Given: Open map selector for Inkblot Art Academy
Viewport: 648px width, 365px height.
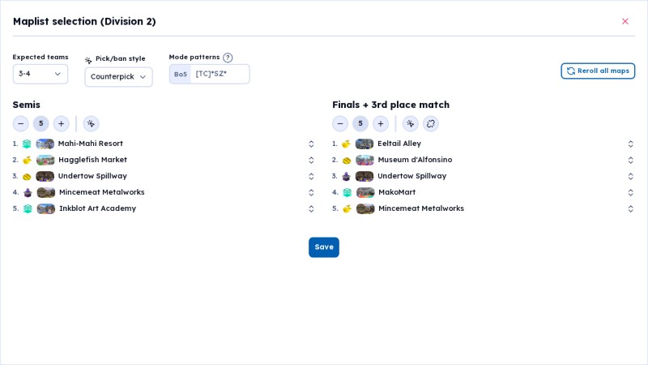Looking at the screenshot, I should 311,209.
